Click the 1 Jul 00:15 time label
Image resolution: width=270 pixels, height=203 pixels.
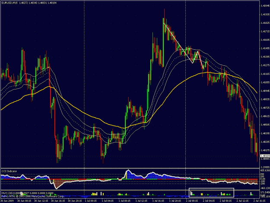(91, 201)
